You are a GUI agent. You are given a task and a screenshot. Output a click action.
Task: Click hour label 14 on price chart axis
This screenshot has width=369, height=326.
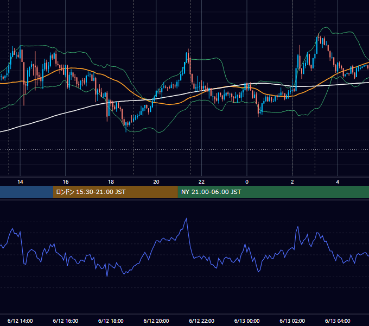click(x=20, y=182)
